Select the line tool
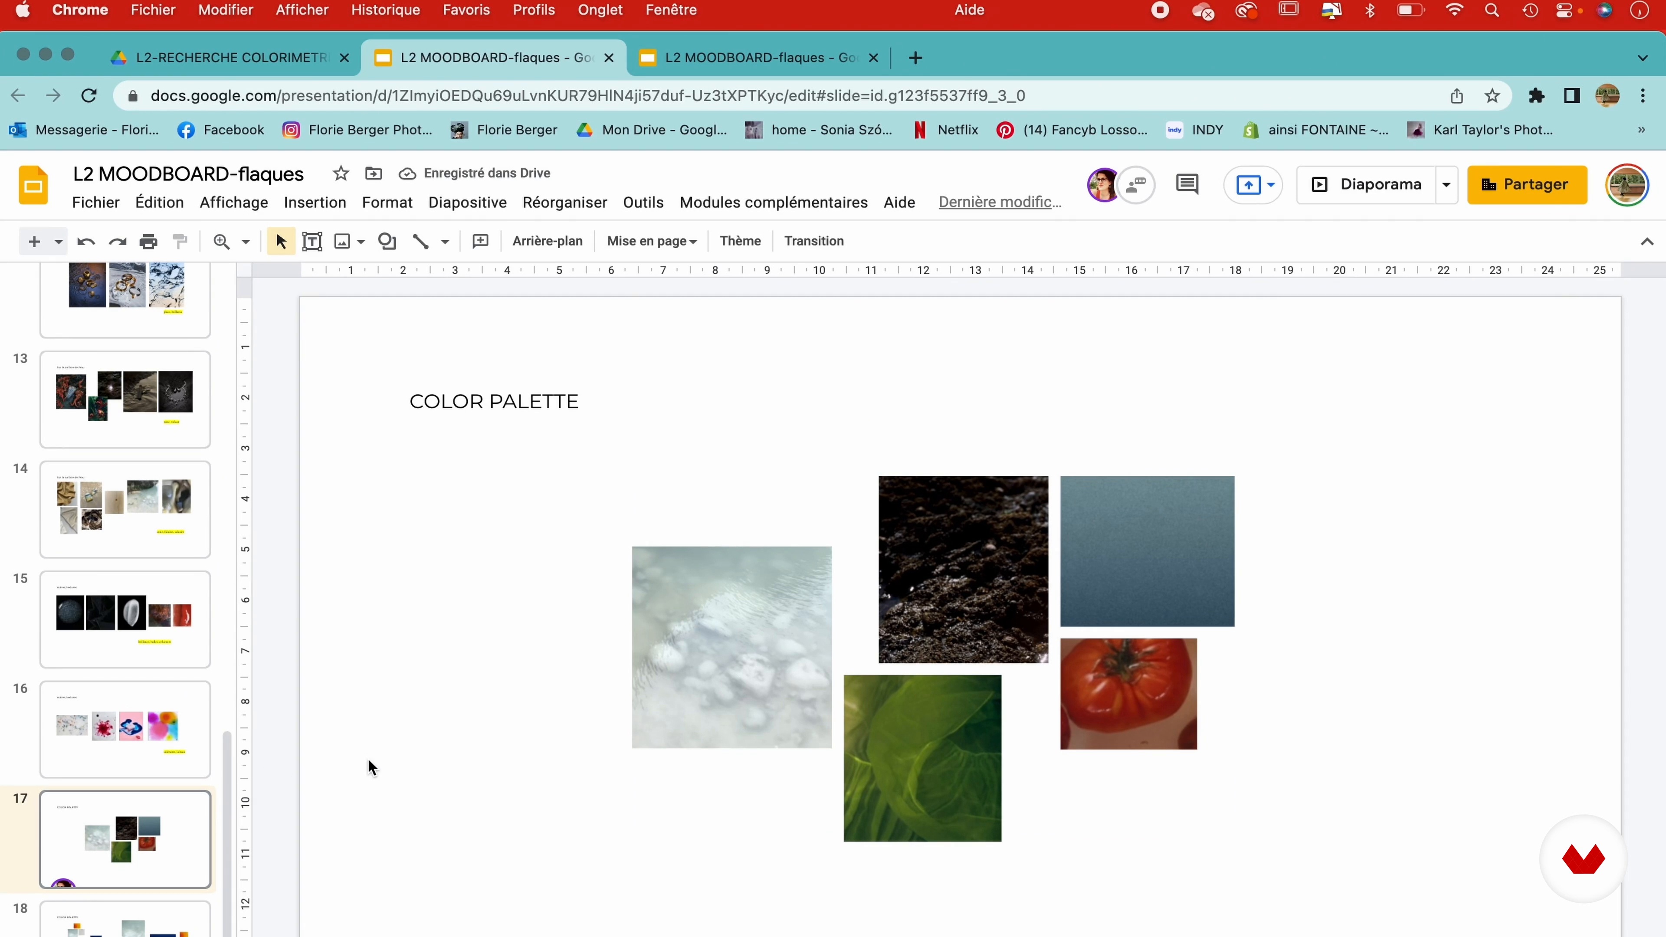The height and width of the screenshot is (937, 1666). pos(421,241)
